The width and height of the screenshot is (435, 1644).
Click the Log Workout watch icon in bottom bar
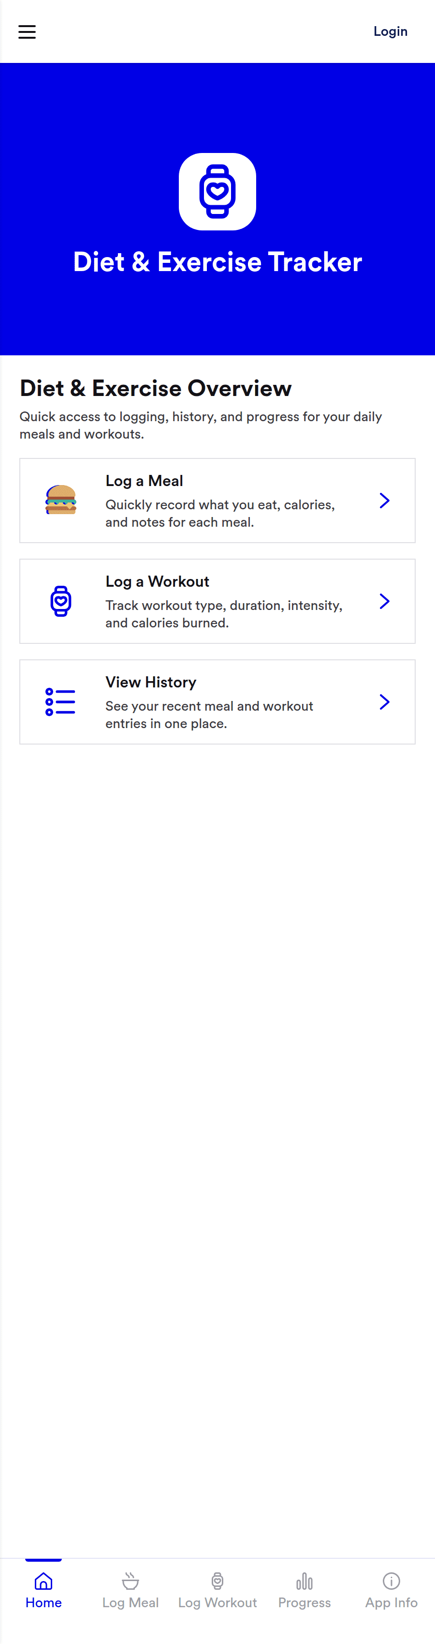pyautogui.click(x=217, y=1581)
